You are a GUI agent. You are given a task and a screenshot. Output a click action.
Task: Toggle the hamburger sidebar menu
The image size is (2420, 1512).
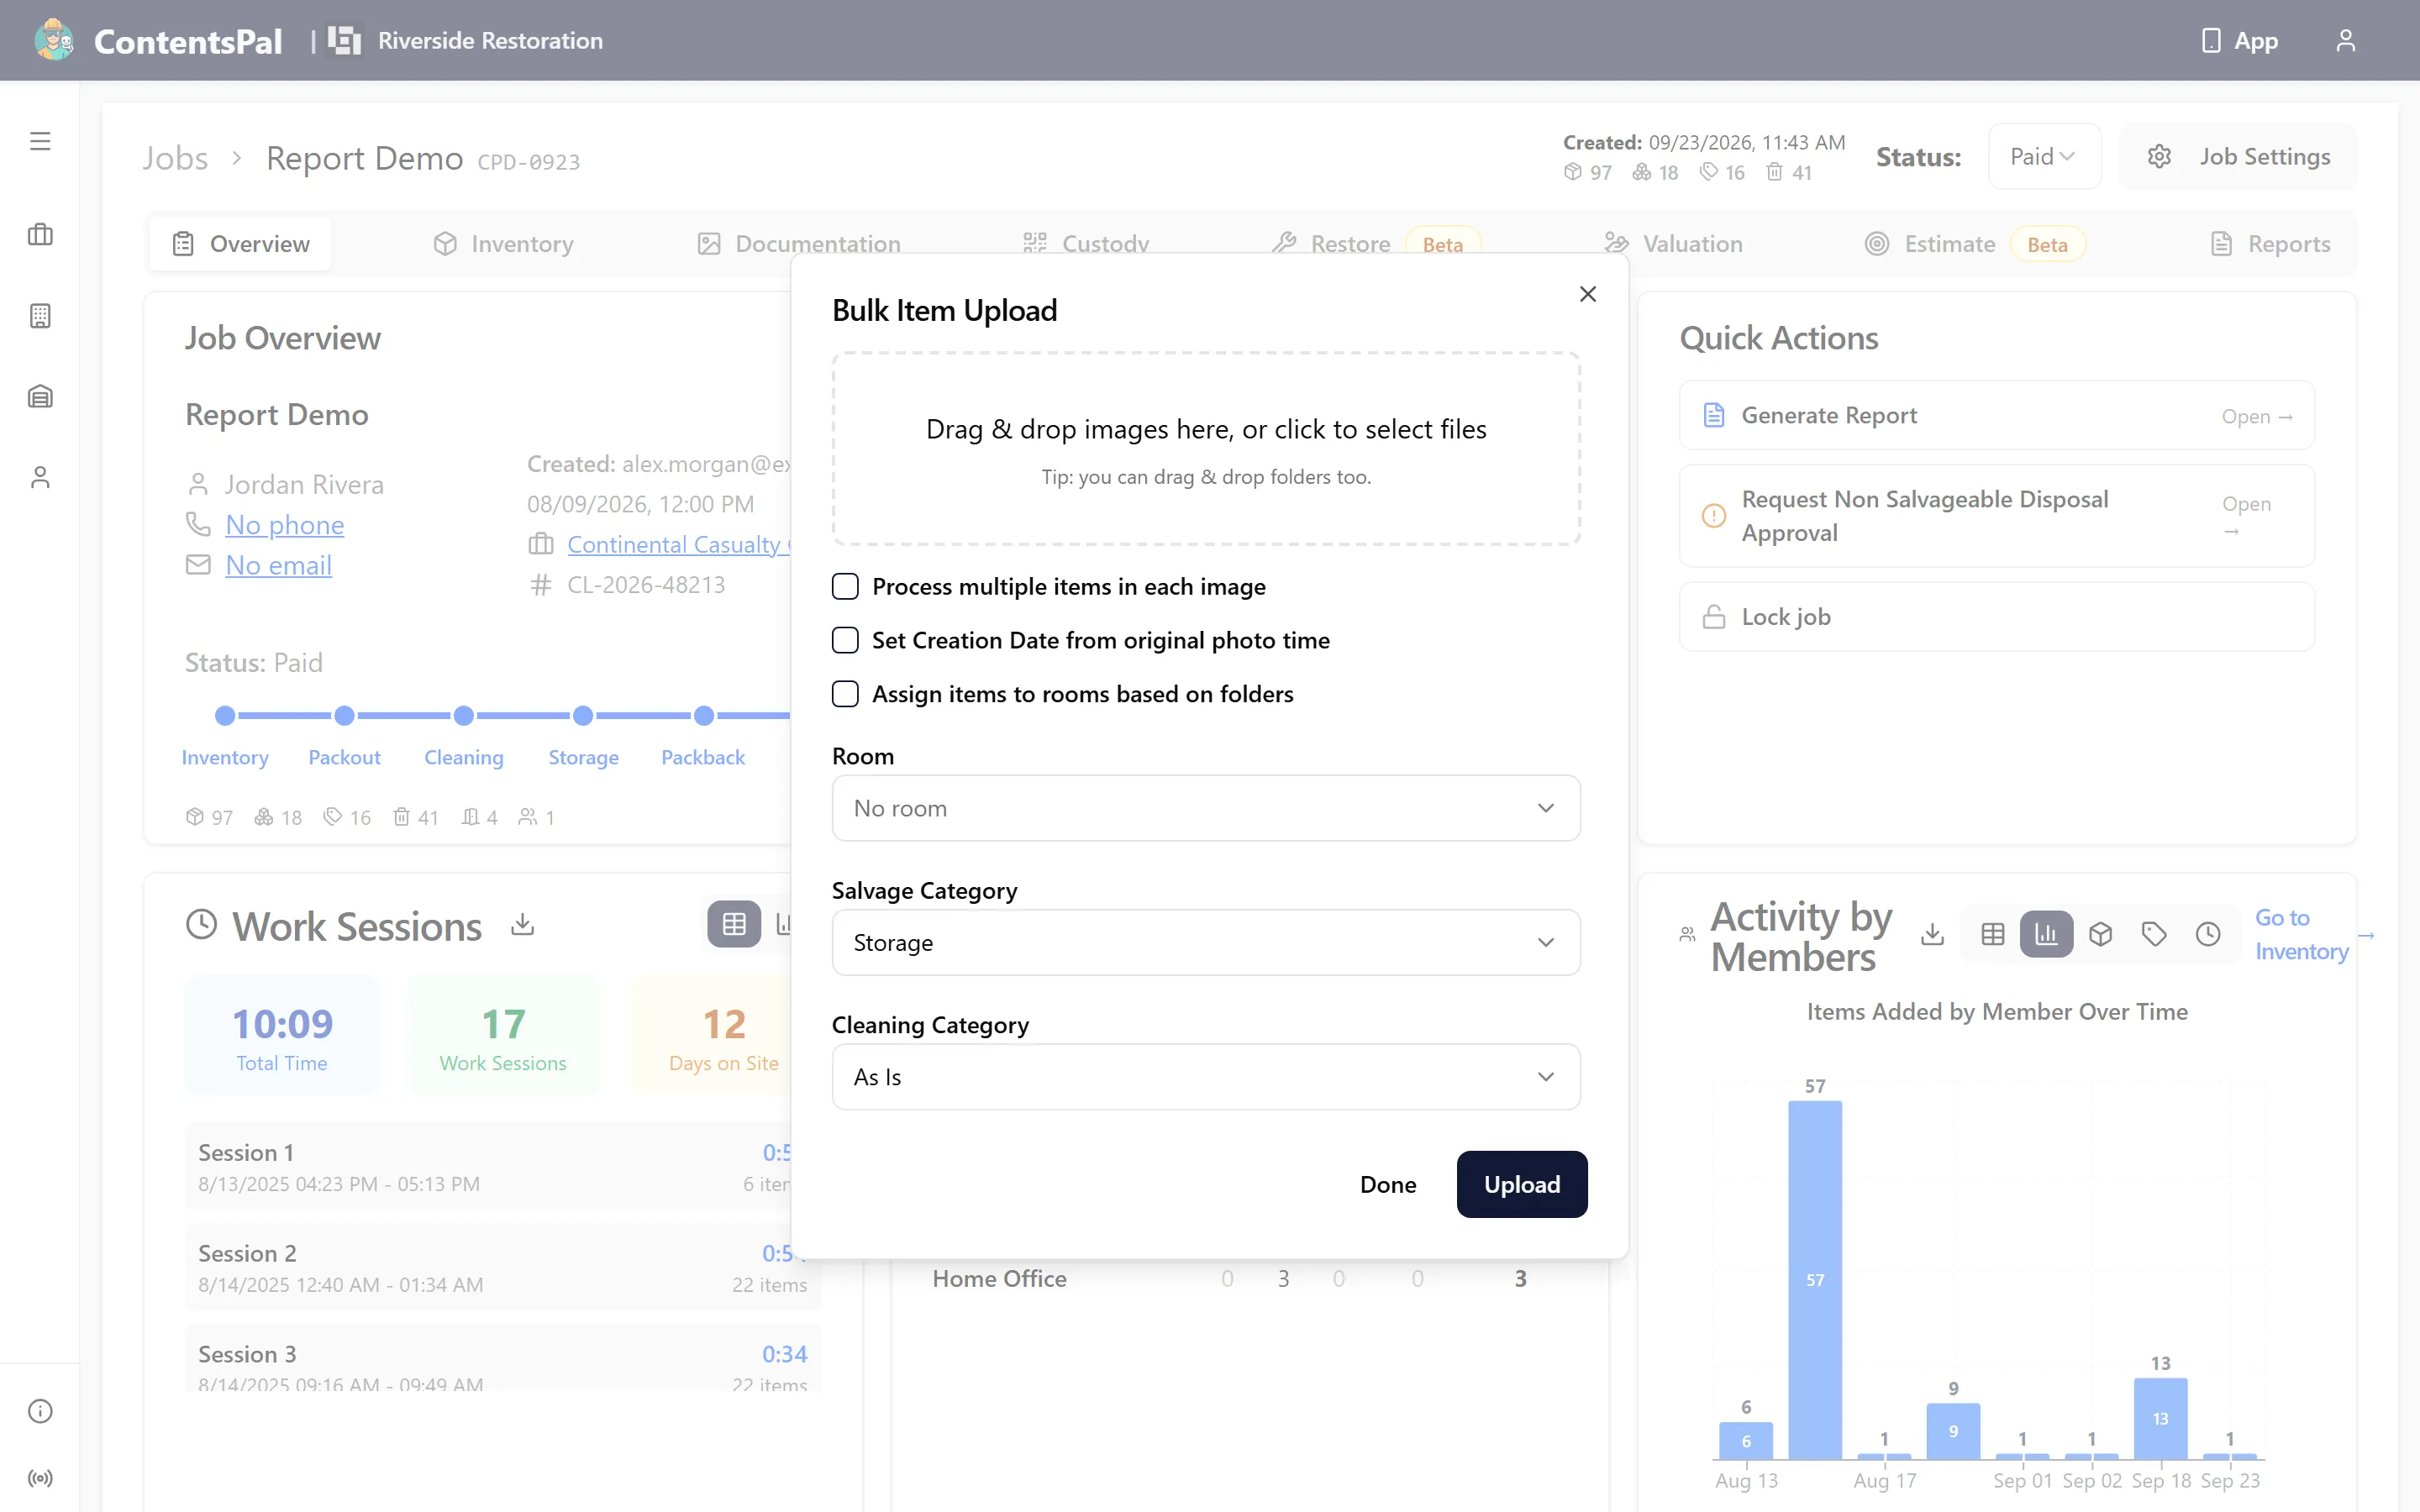point(40,141)
